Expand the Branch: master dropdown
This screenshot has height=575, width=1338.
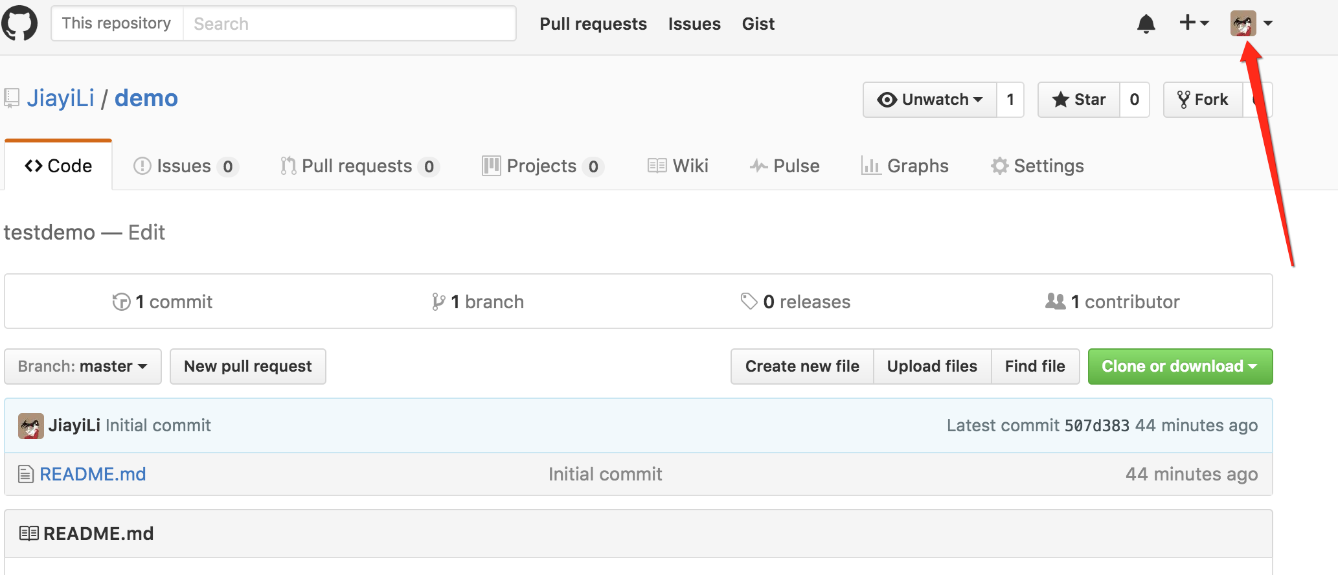pos(83,366)
